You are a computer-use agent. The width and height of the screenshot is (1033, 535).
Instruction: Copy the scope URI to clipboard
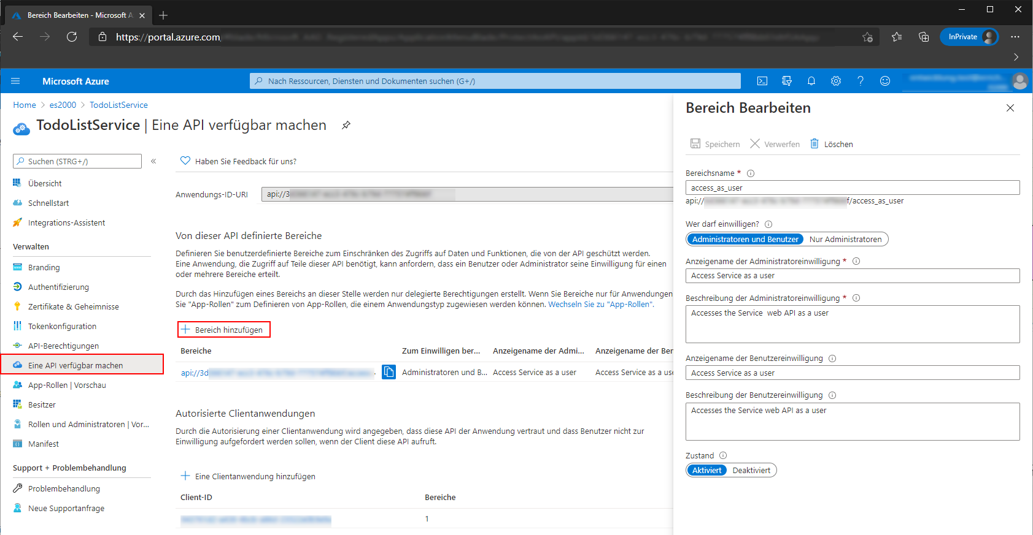pyautogui.click(x=389, y=372)
